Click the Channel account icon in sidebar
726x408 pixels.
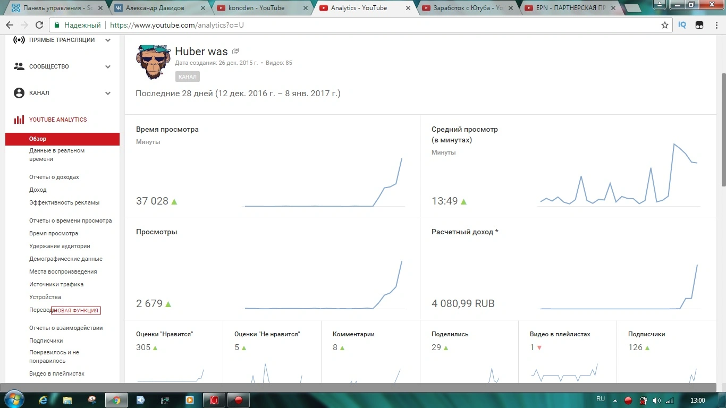point(19,93)
